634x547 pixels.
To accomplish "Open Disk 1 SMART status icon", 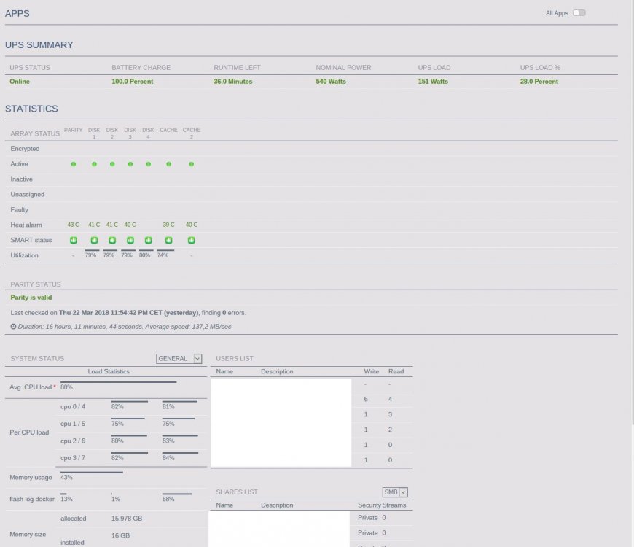I will point(94,240).
